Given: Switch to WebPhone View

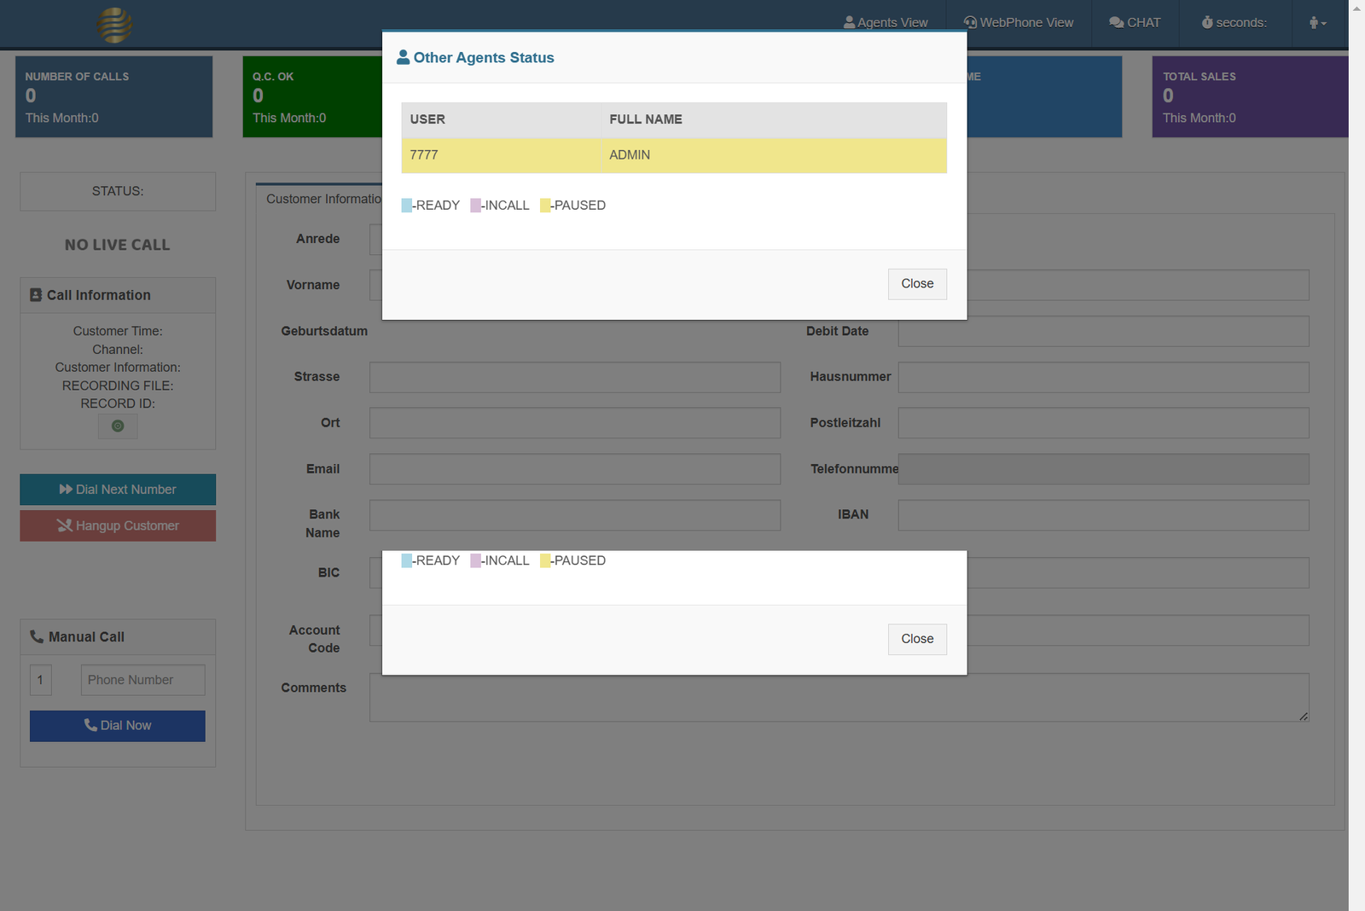Looking at the screenshot, I should coord(1019,23).
